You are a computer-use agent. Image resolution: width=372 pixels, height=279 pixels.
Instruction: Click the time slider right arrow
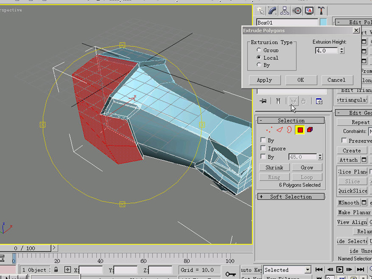pyautogui.click(x=54, y=248)
